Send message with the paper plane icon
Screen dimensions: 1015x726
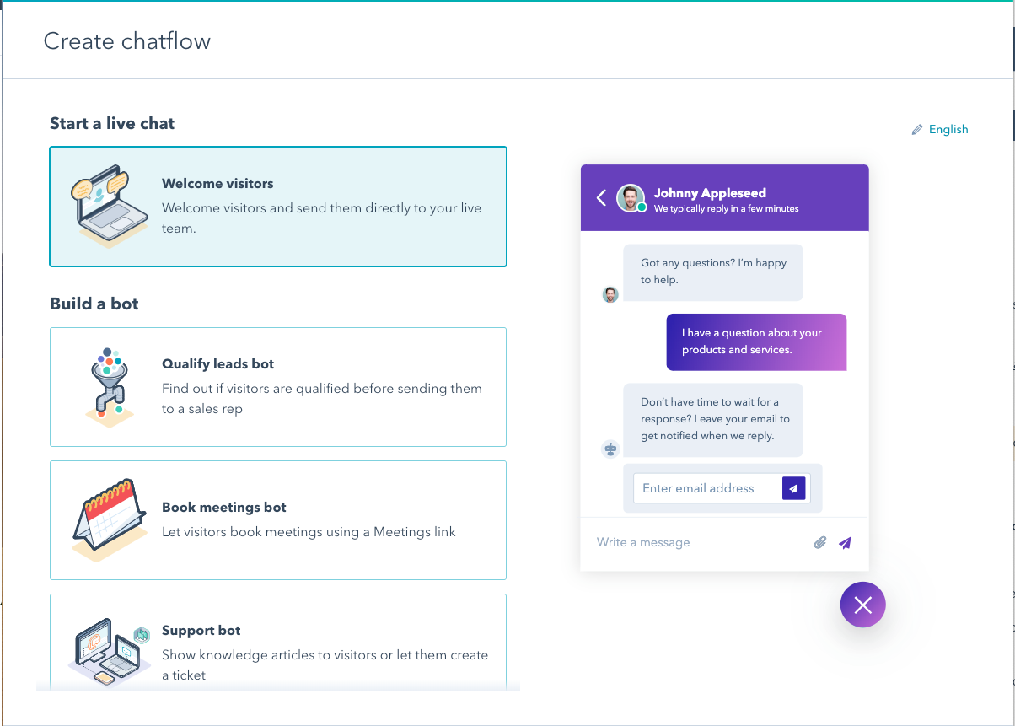(x=846, y=543)
